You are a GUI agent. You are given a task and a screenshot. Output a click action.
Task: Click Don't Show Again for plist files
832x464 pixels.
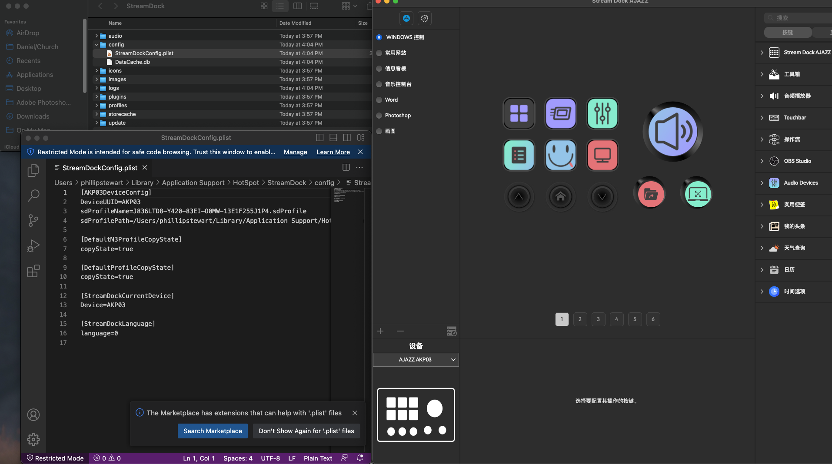point(306,431)
